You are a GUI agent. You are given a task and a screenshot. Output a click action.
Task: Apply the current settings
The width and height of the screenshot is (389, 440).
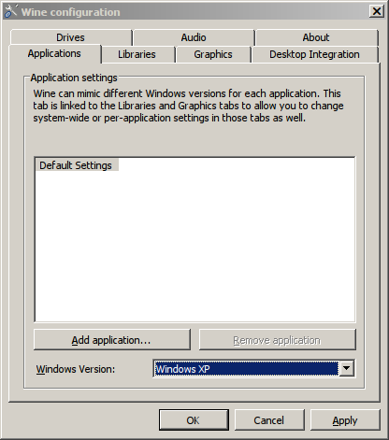pyautogui.click(x=345, y=420)
